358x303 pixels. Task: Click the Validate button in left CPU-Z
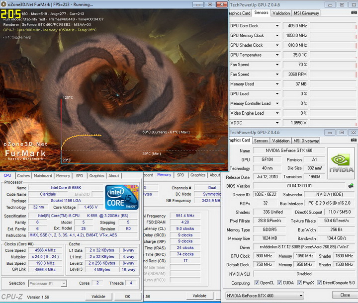98,297
